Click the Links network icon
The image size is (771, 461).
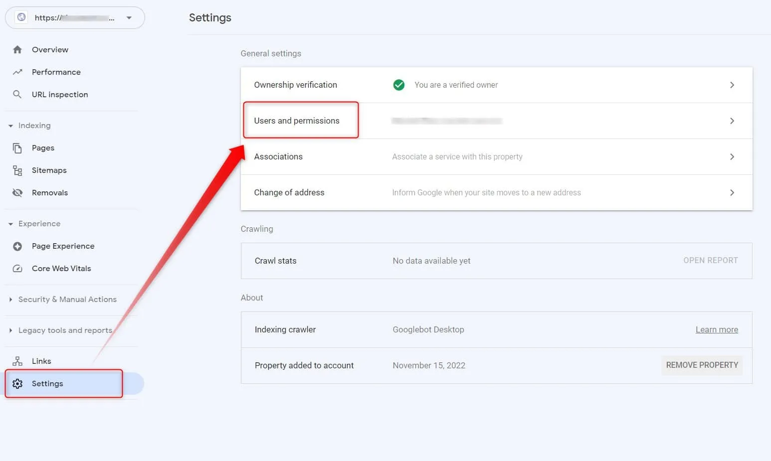[17, 361]
